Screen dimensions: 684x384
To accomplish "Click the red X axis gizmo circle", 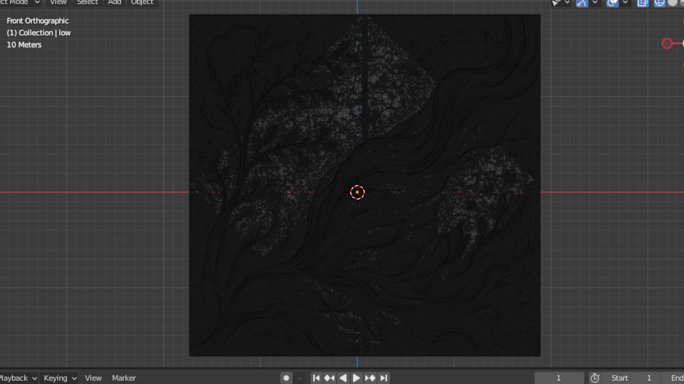I will click(667, 43).
